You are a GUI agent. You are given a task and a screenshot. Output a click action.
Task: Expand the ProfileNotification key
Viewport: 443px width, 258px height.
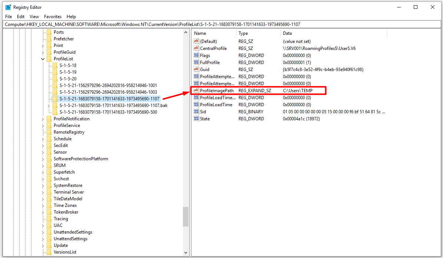(x=43, y=119)
